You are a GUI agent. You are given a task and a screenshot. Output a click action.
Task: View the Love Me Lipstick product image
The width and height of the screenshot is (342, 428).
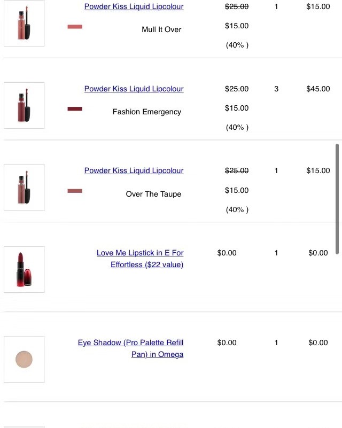(x=24, y=269)
